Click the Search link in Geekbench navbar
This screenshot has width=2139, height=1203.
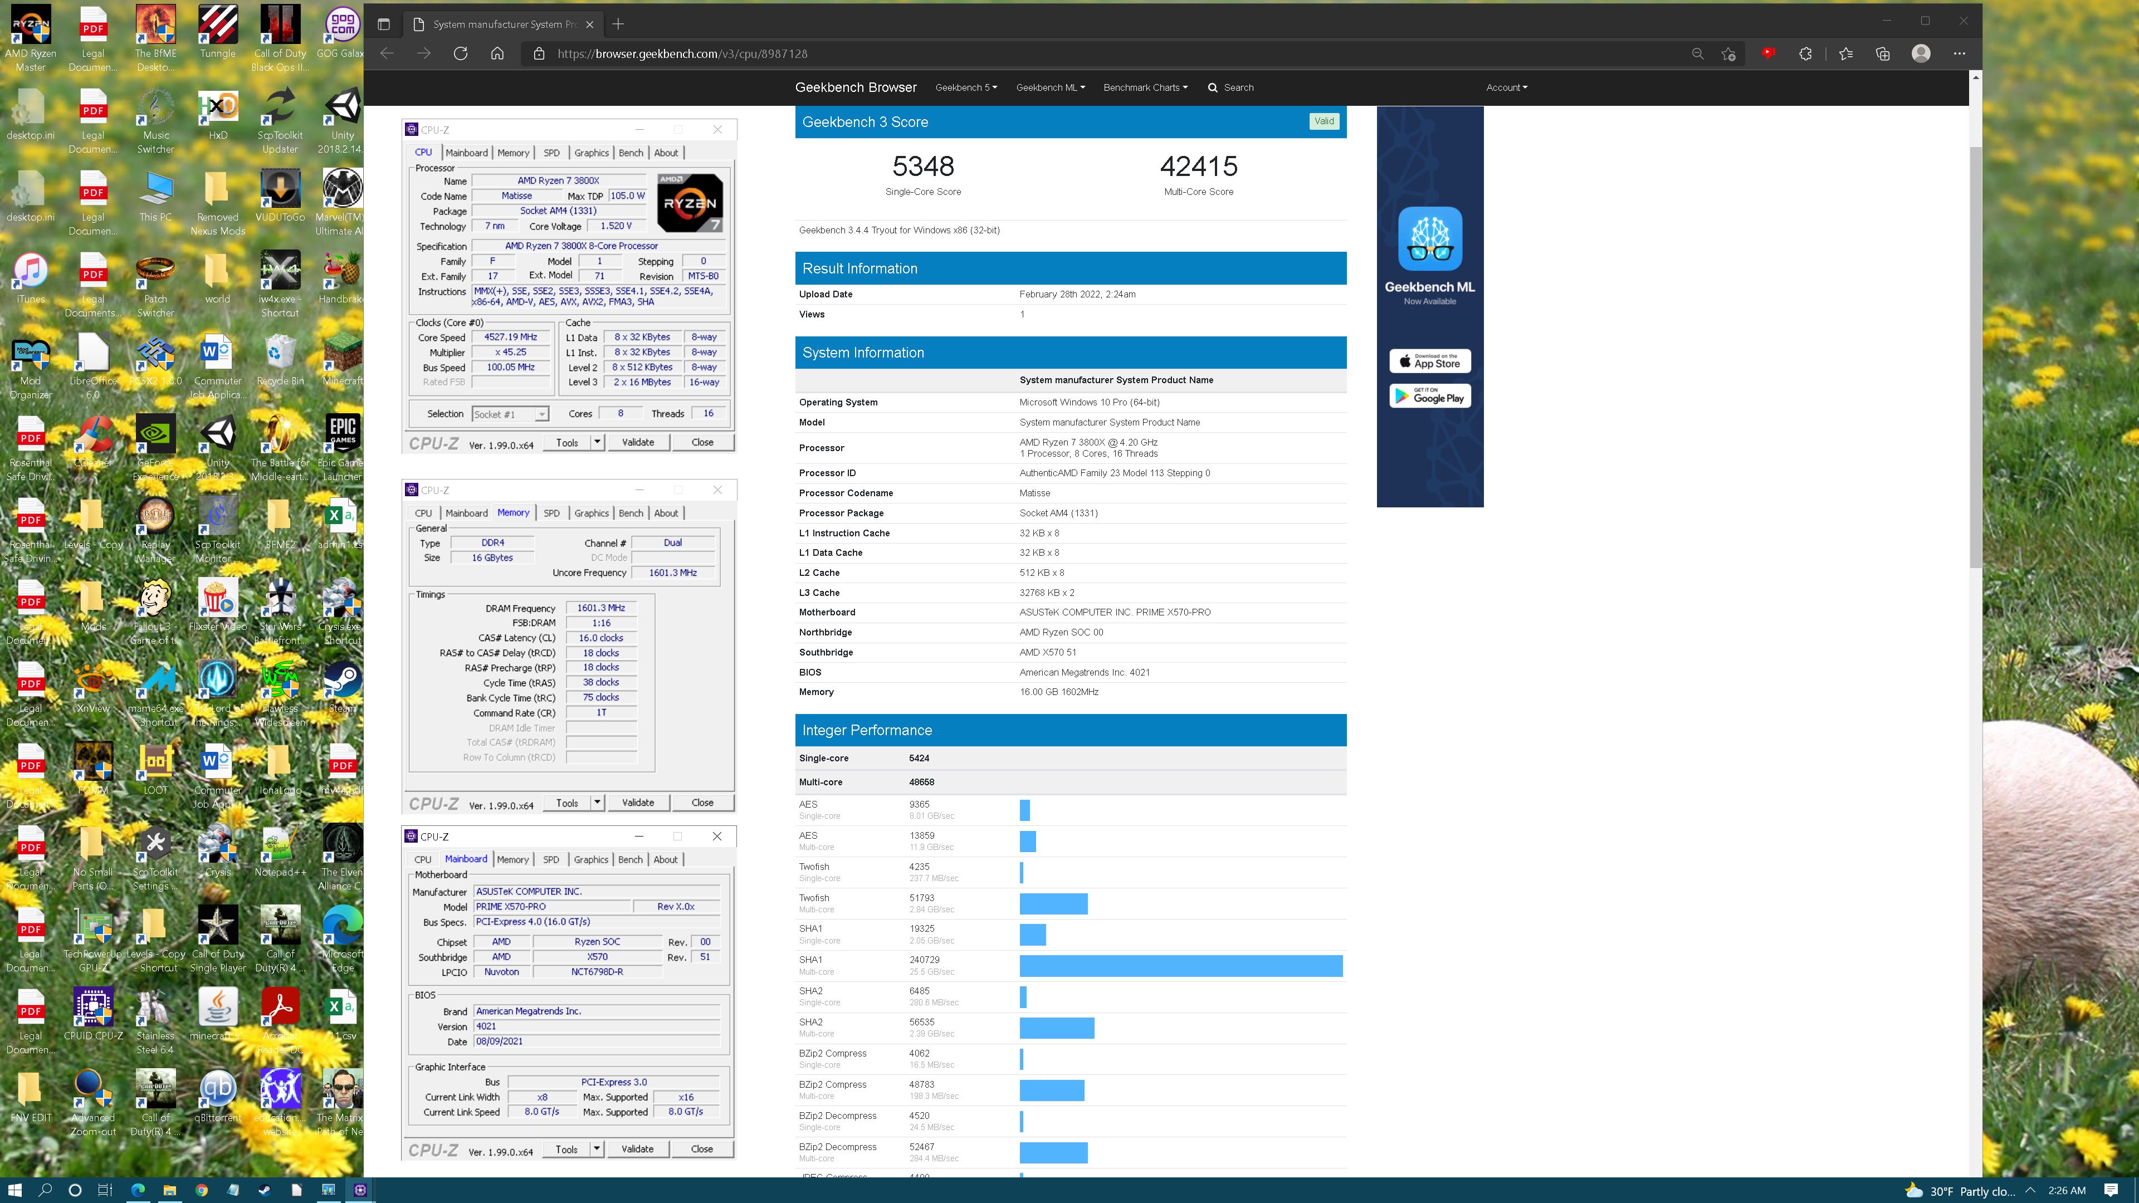click(1230, 87)
